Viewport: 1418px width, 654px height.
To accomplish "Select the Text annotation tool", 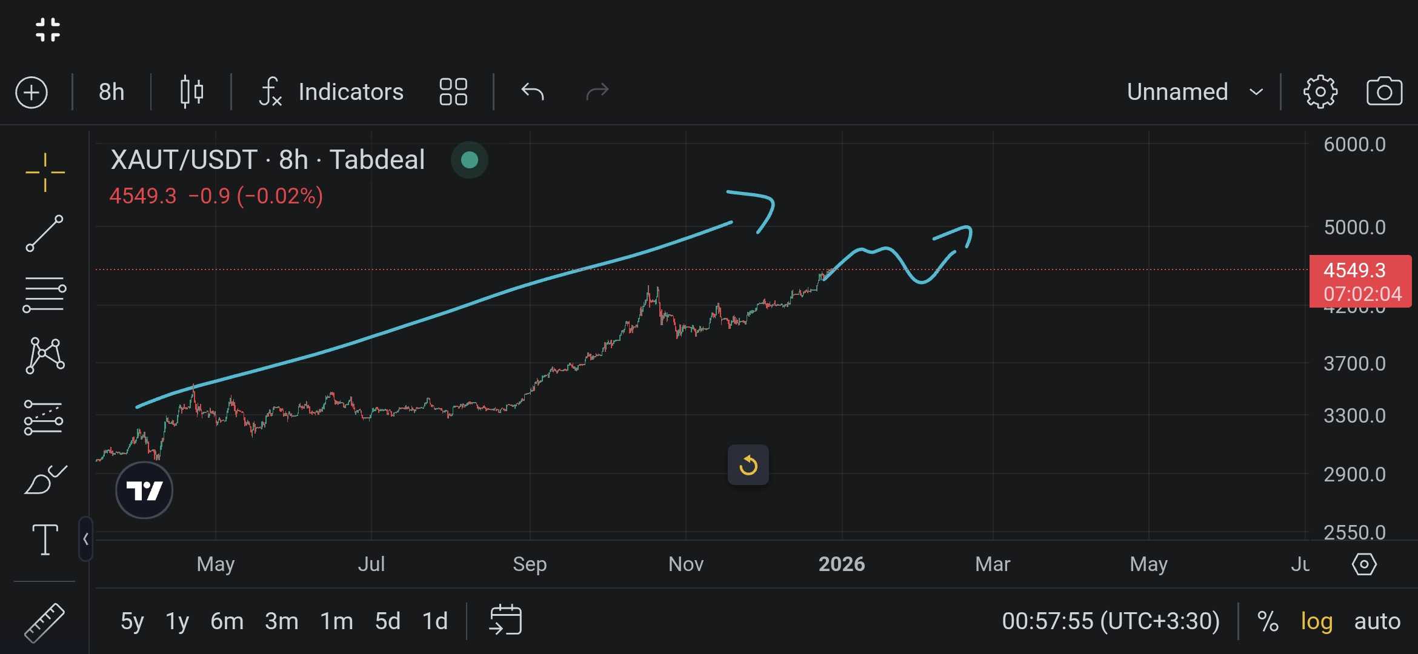I will 45,539.
